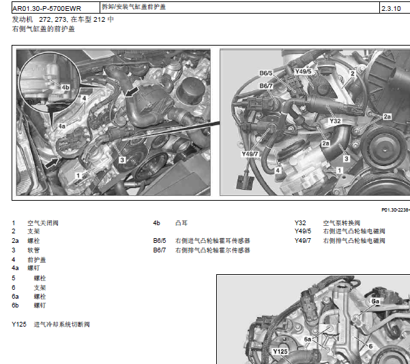The height and width of the screenshot is (364, 410).
Task: Select legend entry 2a 螺栓
Action: click(x=26, y=241)
